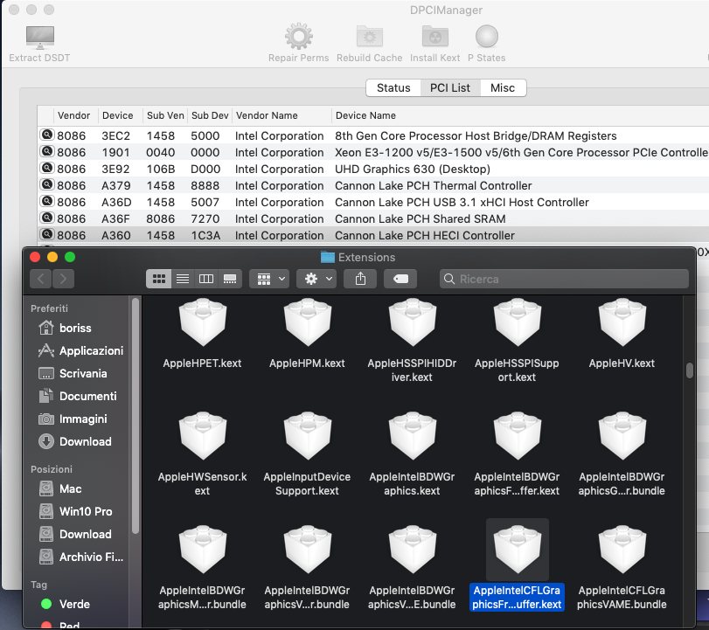Select AppleHSSPIHIDDriver.kext file
Viewport: 709px width, 630px height.
tap(412, 341)
